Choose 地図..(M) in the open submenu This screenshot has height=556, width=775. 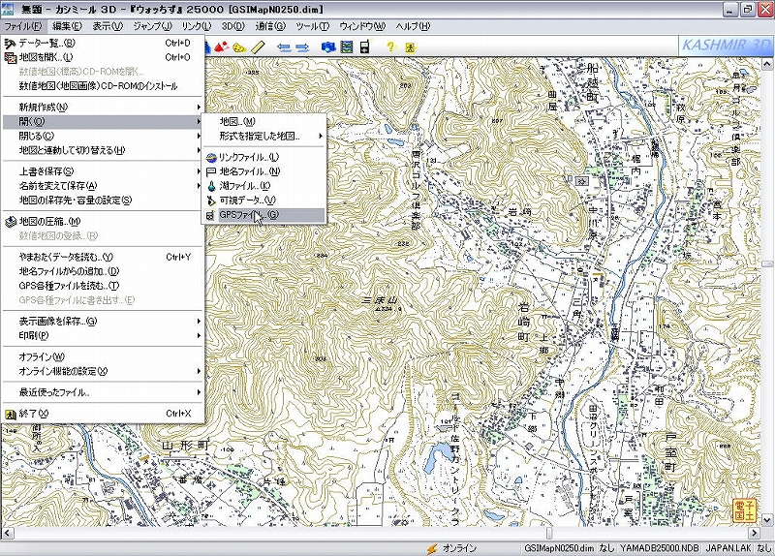(263, 122)
